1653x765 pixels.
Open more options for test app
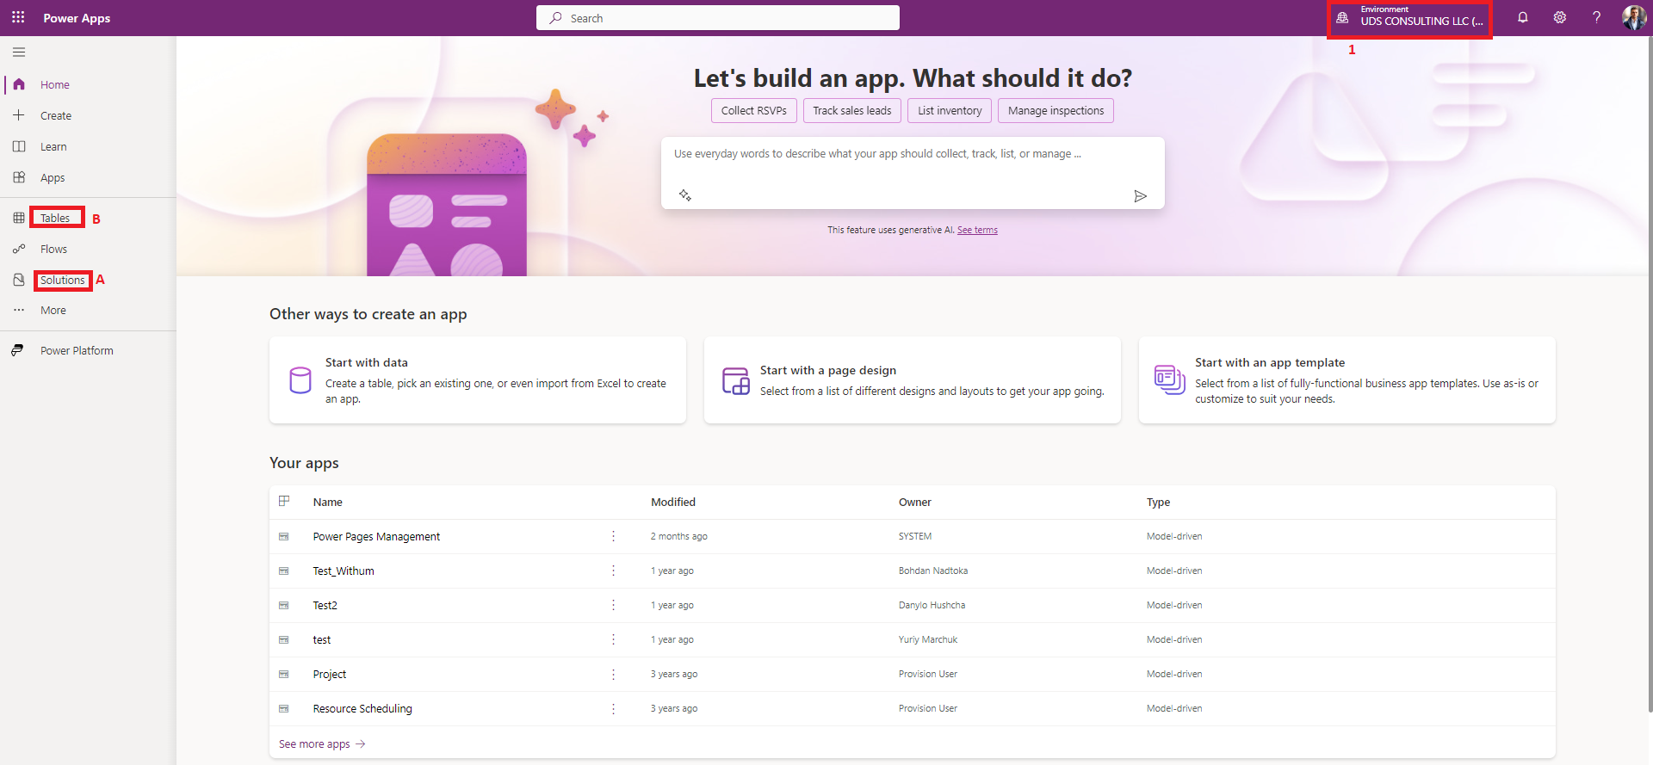coord(614,639)
